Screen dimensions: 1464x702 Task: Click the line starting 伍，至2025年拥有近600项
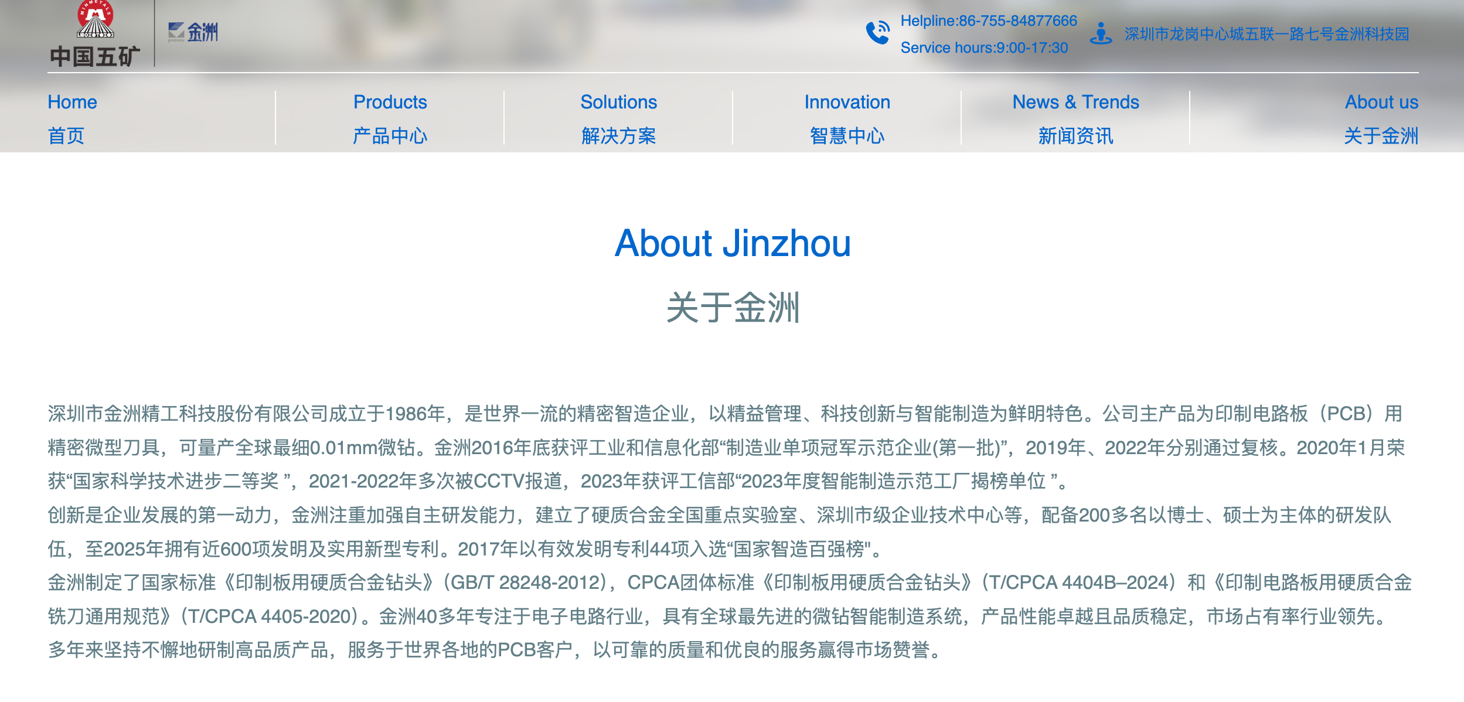(465, 549)
